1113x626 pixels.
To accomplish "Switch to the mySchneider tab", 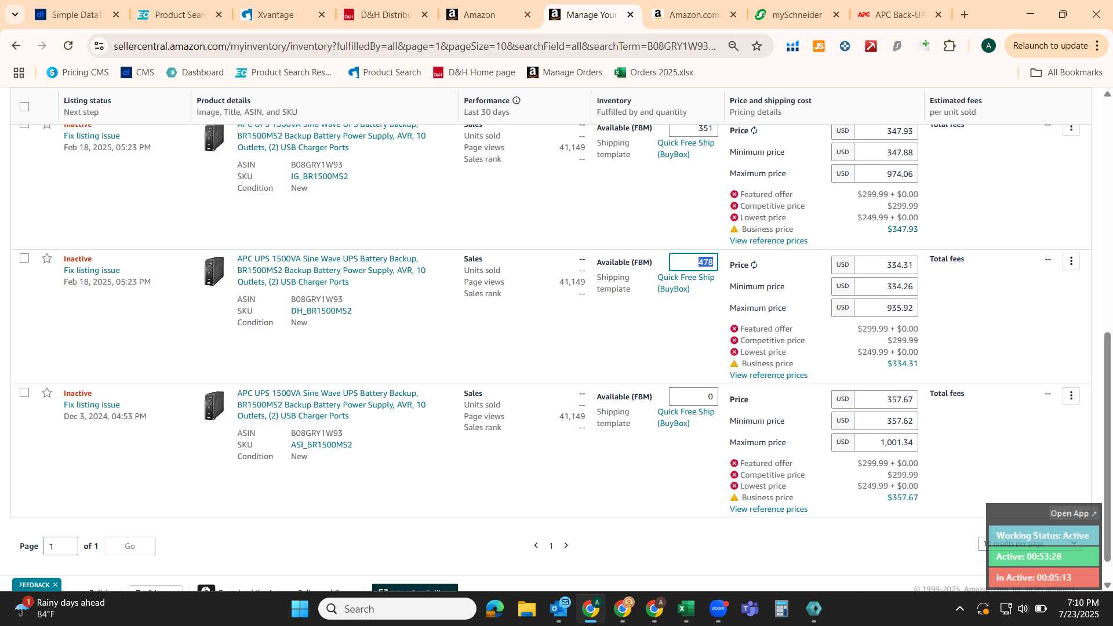I will click(x=798, y=14).
